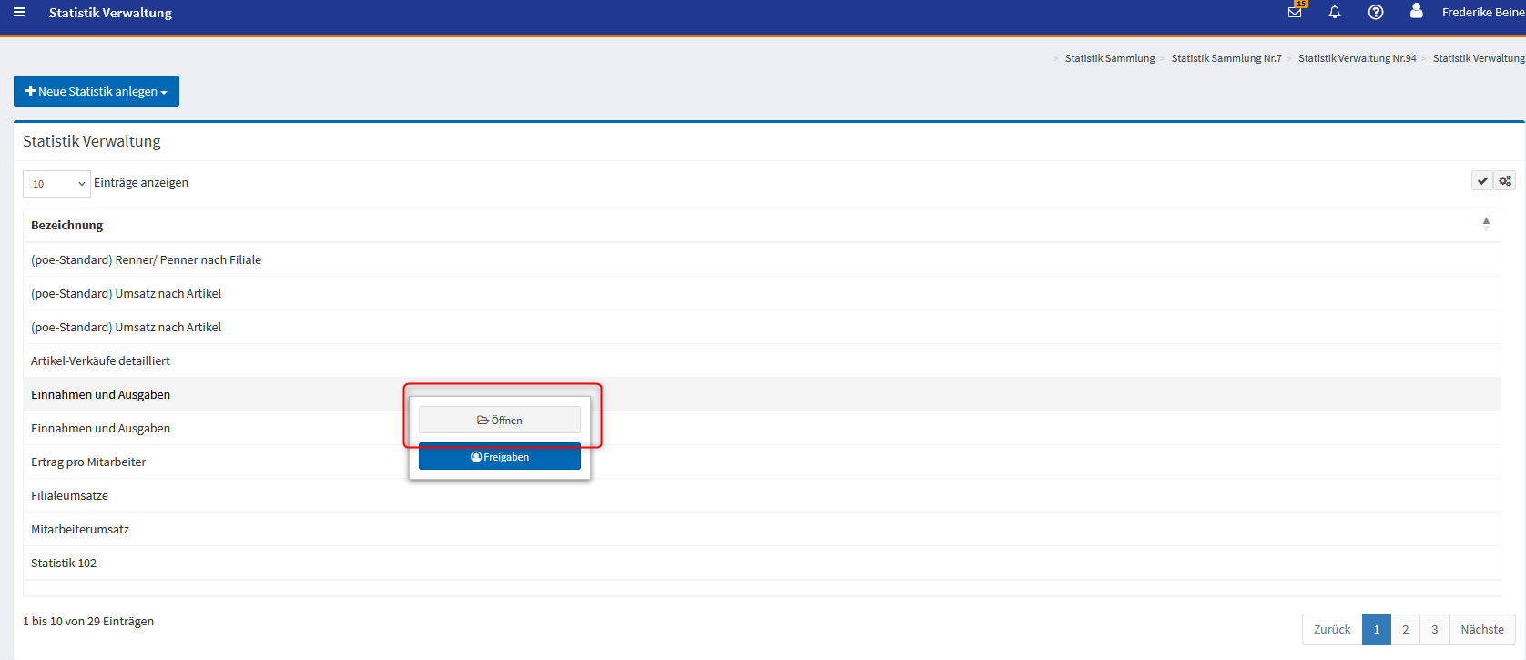1526x660 pixels.
Task: Show notifications via the bell icon
Action: click(1335, 13)
